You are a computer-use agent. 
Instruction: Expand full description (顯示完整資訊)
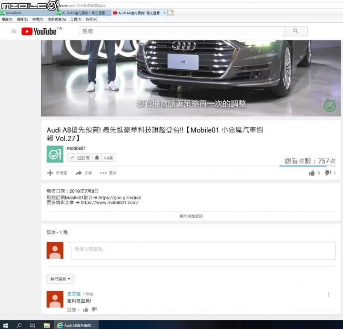point(191,216)
